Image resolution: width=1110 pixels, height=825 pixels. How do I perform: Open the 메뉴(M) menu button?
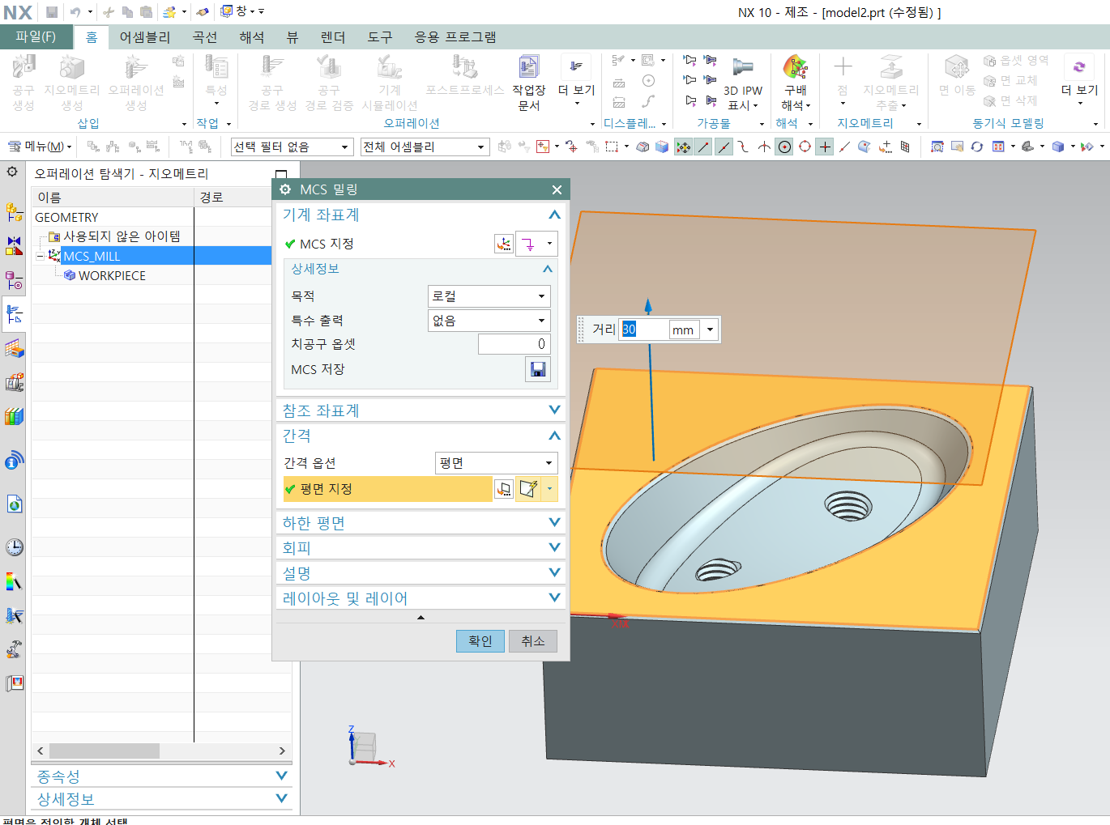pyautogui.click(x=40, y=147)
